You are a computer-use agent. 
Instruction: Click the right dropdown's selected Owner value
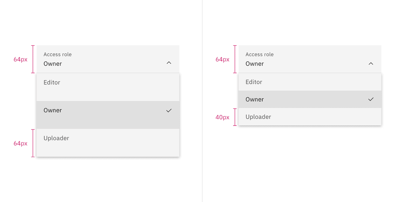255,64
